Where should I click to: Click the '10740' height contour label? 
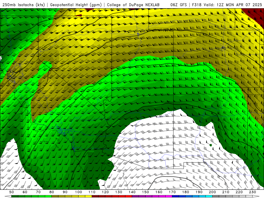[x=168, y=30]
